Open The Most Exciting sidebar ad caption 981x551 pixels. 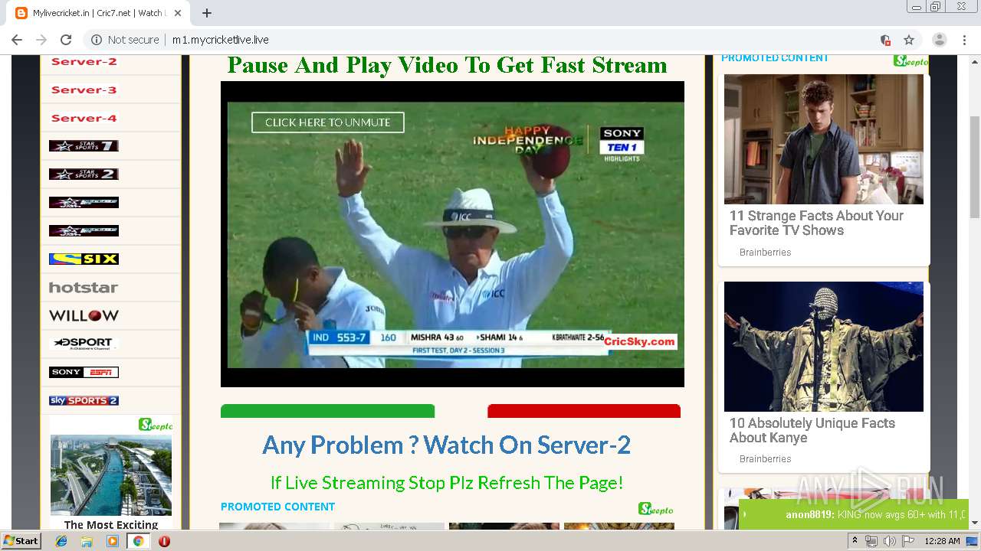pyautogui.click(x=111, y=524)
